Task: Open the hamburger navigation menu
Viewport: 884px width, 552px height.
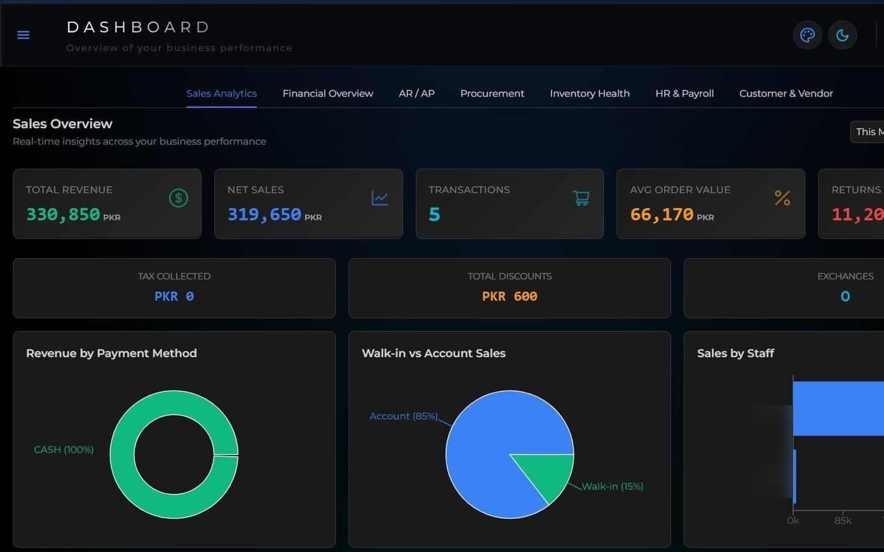Action: 24,35
